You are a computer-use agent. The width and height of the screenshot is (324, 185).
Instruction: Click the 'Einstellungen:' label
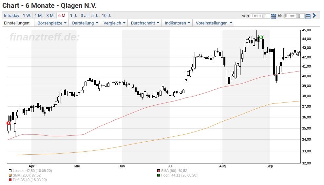tap(17, 23)
